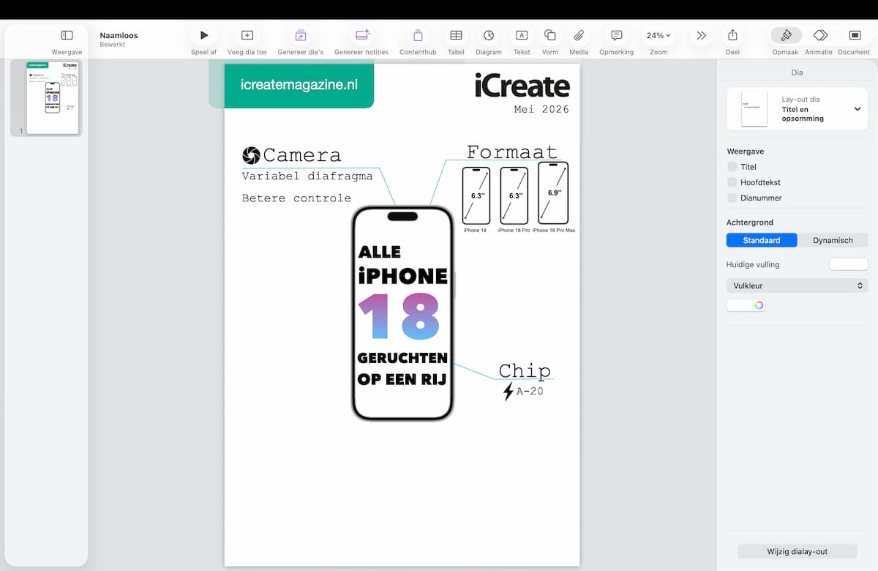878x571 pixels.
Task: Open the Media paperclip menu
Action: pos(579,35)
